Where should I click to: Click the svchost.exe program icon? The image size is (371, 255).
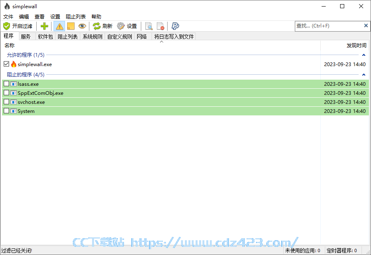(x=14, y=102)
